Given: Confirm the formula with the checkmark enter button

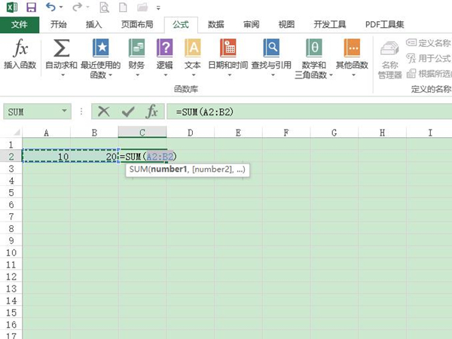Looking at the screenshot, I should (128, 111).
